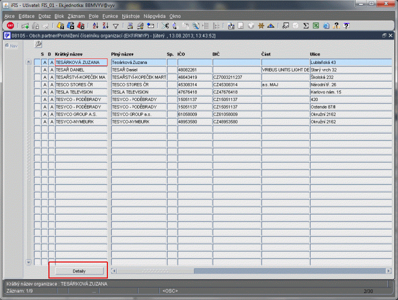
Task: Click the list view toolbar icon
Action: tap(206, 25)
